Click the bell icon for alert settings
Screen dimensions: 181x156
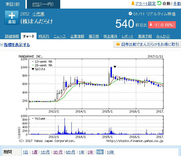click(133, 3)
